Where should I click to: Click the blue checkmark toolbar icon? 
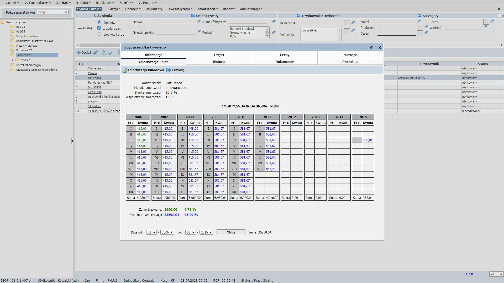(111, 53)
